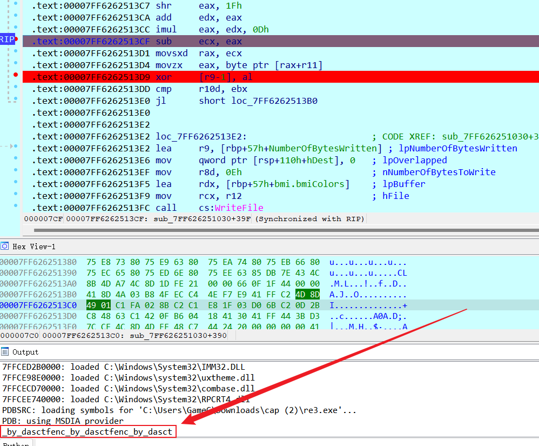Follow the WriteFile call reference
Image resolution: width=539 pixels, height=446 pixels.
[239, 208]
